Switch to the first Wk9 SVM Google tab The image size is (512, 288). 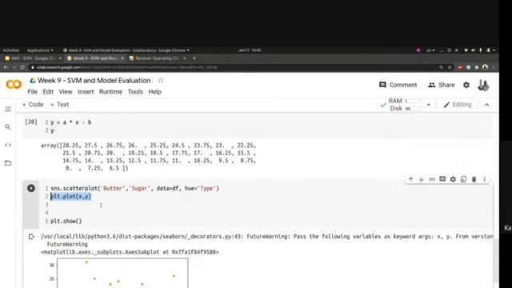click(x=33, y=58)
